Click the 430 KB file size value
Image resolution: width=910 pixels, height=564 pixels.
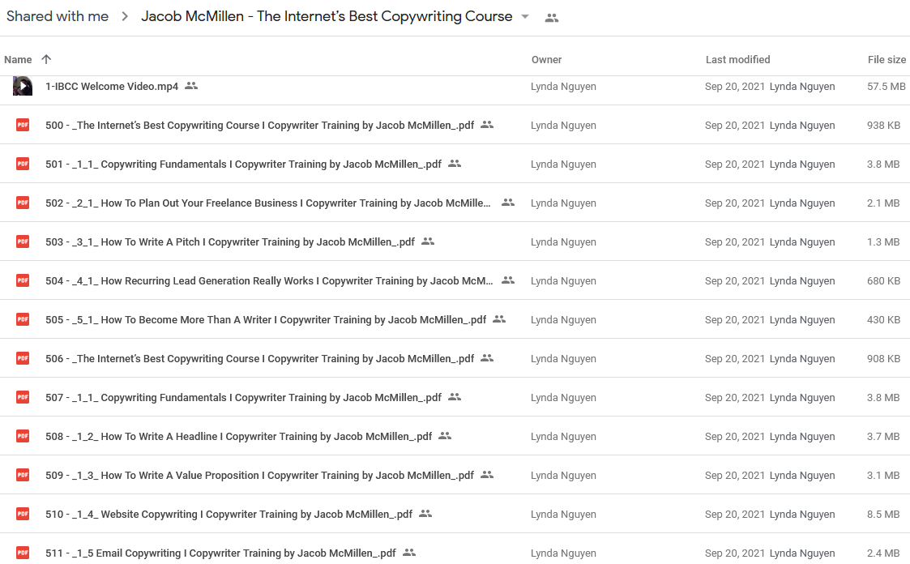884,320
